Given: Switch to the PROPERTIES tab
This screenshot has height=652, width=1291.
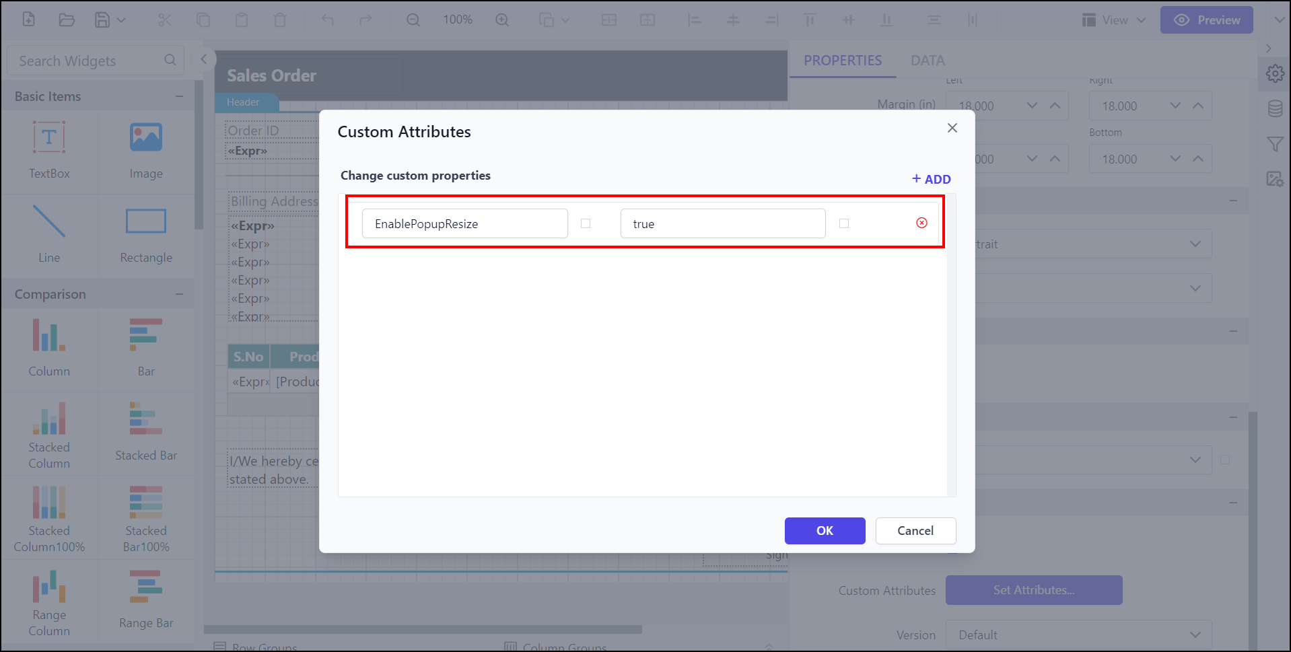Looking at the screenshot, I should pyautogui.click(x=842, y=60).
